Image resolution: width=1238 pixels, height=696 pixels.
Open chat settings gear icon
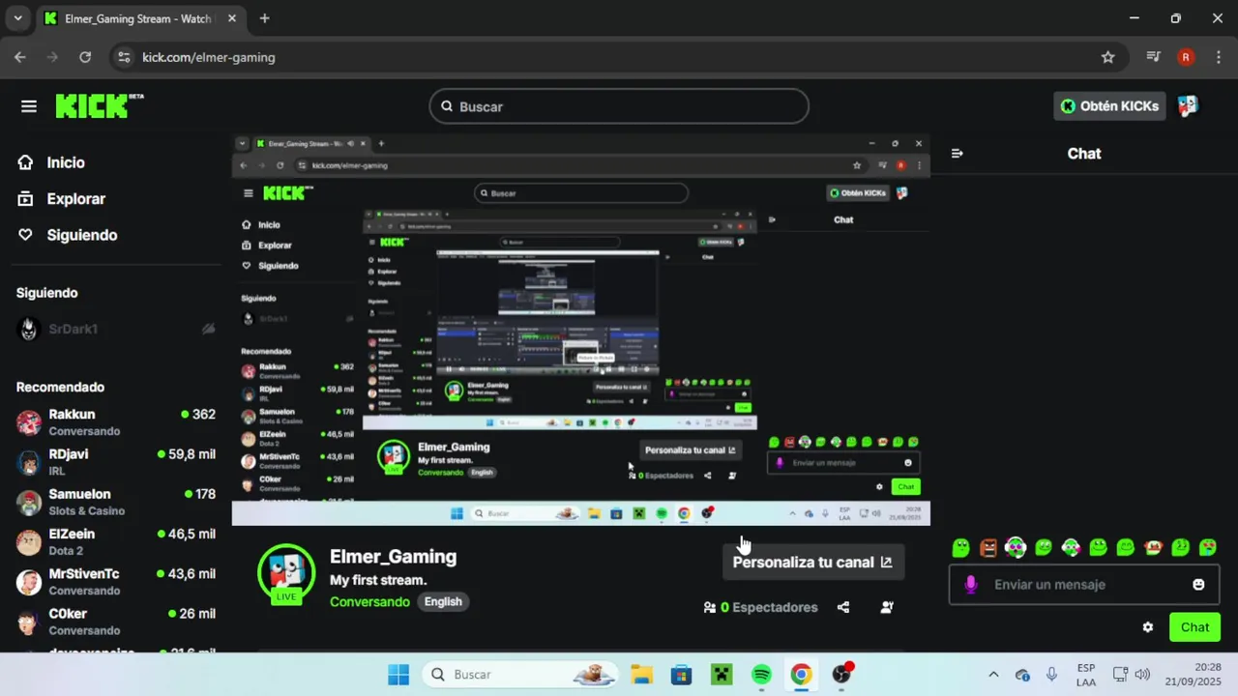coord(1147,627)
